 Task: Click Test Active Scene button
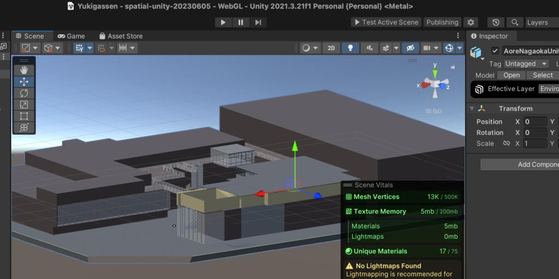coord(385,22)
